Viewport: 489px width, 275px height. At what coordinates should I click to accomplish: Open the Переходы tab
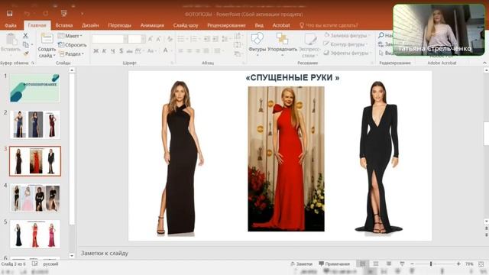coord(119,25)
